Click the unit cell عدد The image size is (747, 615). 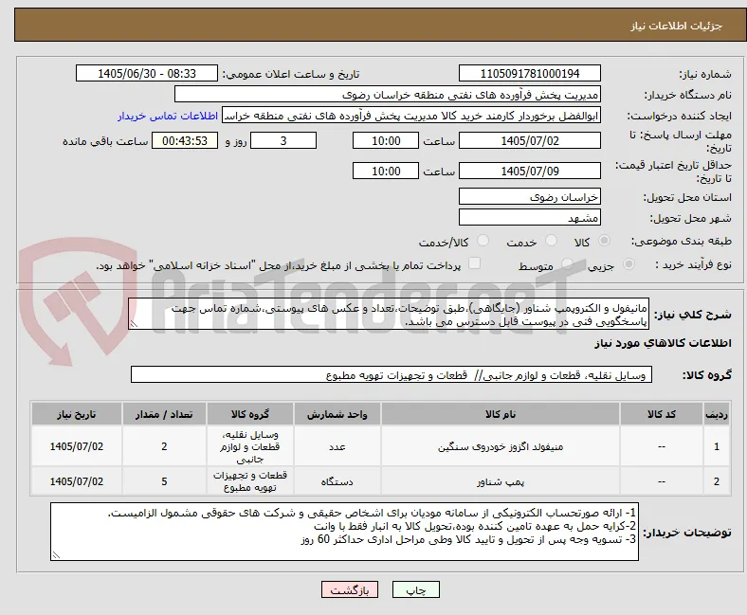click(x=337, y=446)
